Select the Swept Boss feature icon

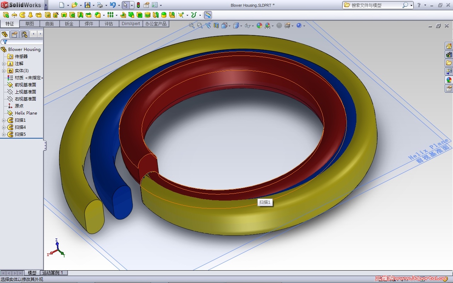(22, 15)
